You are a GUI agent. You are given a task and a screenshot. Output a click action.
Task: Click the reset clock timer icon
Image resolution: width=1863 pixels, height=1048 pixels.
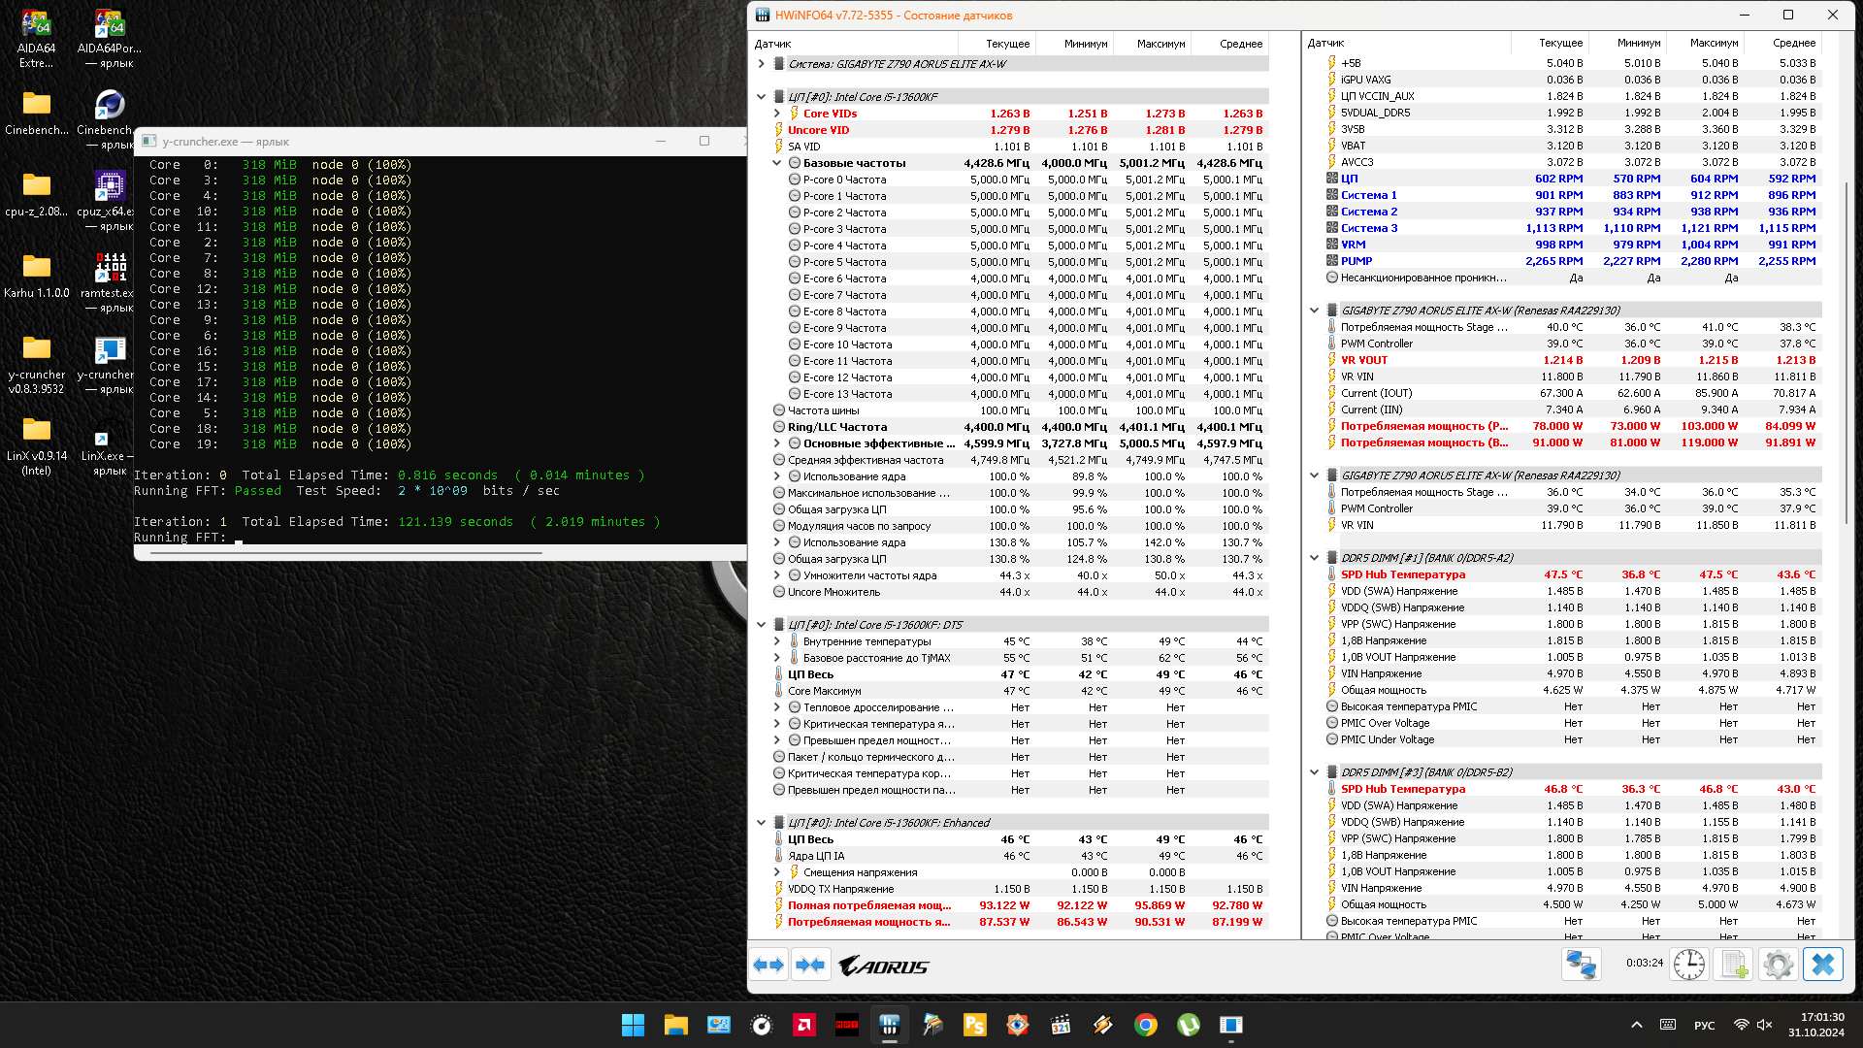(x=1688, y=965)
